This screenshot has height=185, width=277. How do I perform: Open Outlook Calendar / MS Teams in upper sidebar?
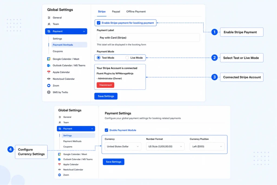point(69,66)
